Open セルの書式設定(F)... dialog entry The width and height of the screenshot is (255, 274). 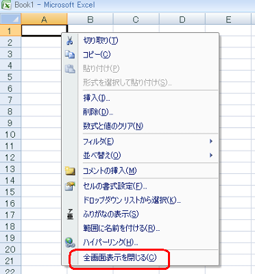coord(140,186)
